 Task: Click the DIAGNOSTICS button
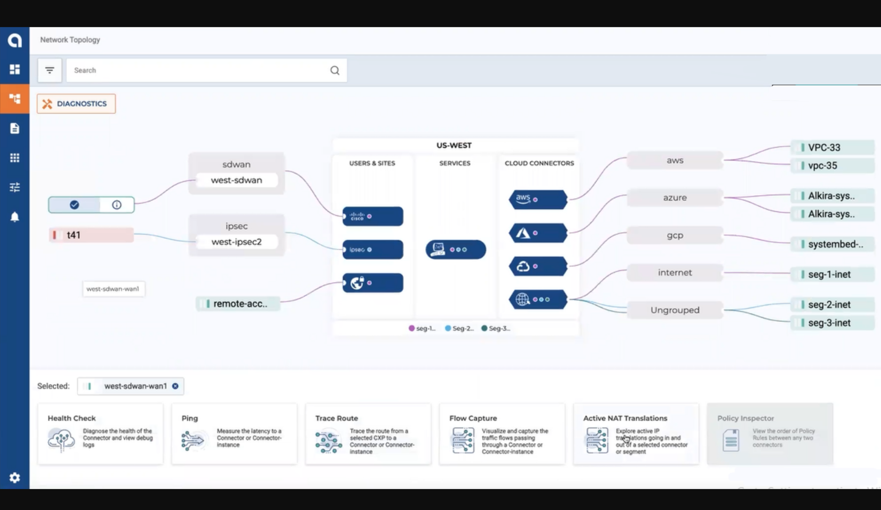(x=76, y=104)
